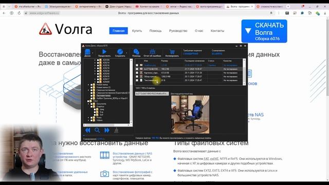Select the Тестовая папка tree folder

tap(103, 96)
